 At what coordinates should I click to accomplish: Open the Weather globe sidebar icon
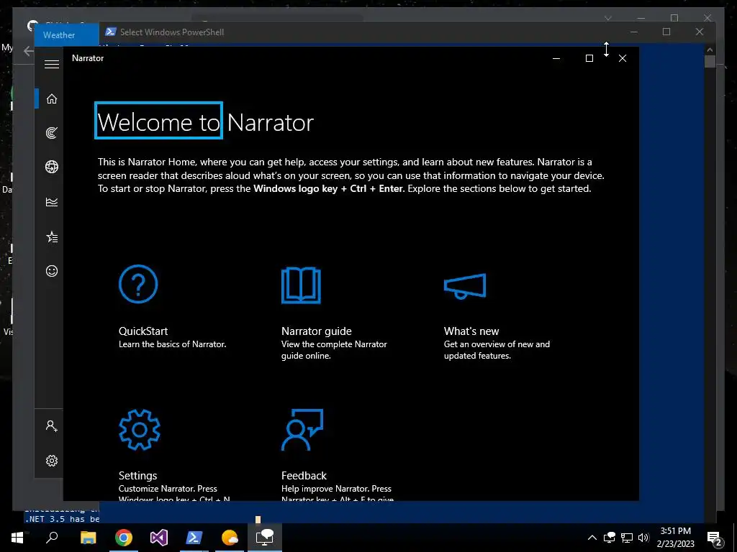tap(52, 167)
